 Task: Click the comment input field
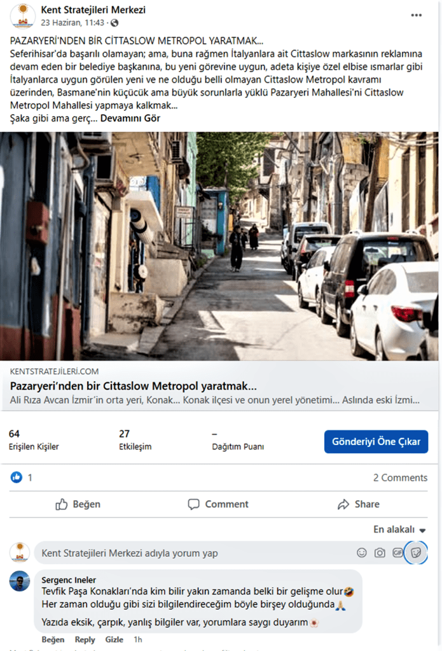tap(195, 553)
